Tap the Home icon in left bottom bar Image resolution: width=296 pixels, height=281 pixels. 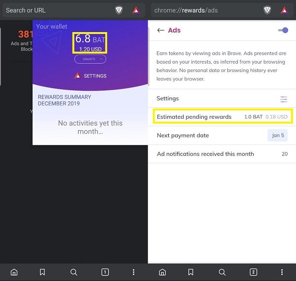(14, 272)
